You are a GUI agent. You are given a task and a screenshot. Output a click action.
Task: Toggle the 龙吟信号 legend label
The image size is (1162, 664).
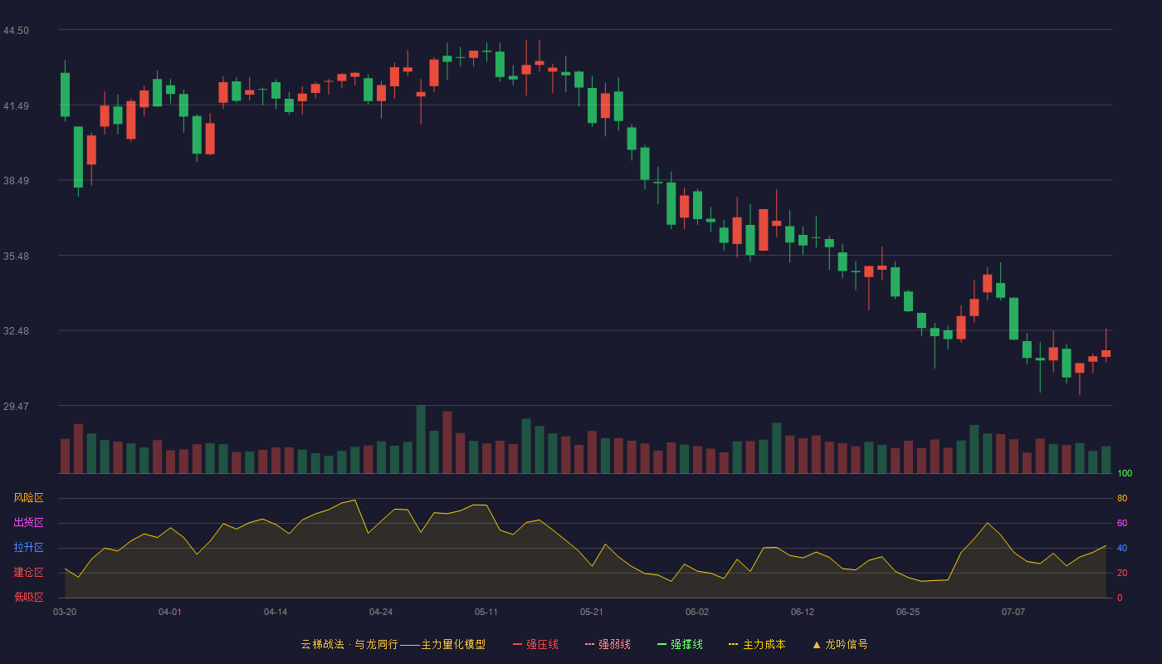(x=847, y=644)
